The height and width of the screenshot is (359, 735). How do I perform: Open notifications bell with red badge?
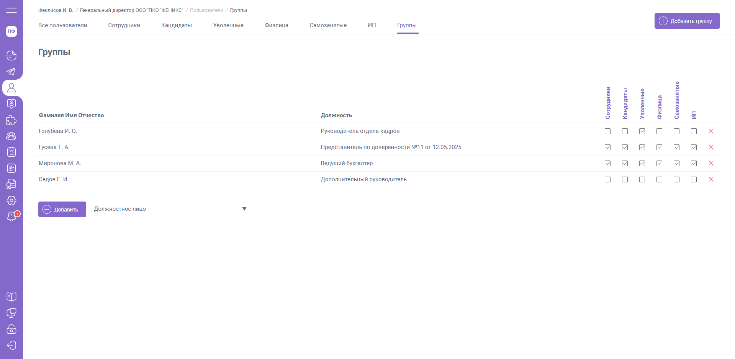(11, 216)
